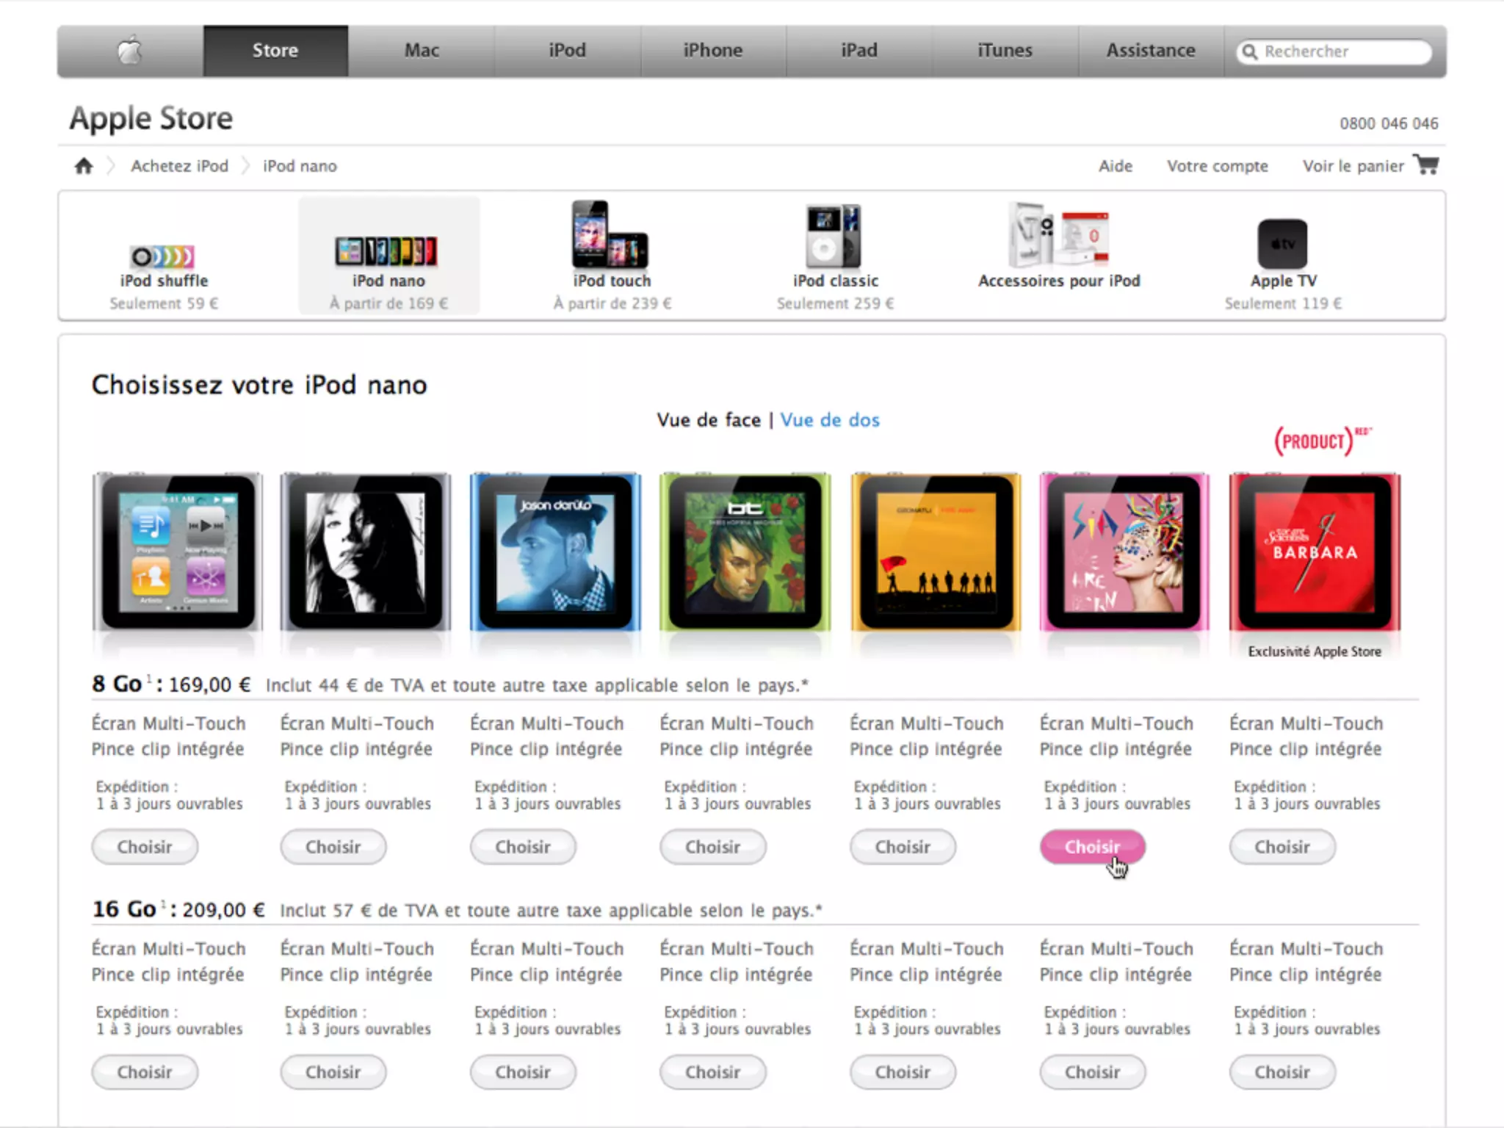Switch to the iTunes tab
1504x1128 pixels.
(x=1005, y=51)
